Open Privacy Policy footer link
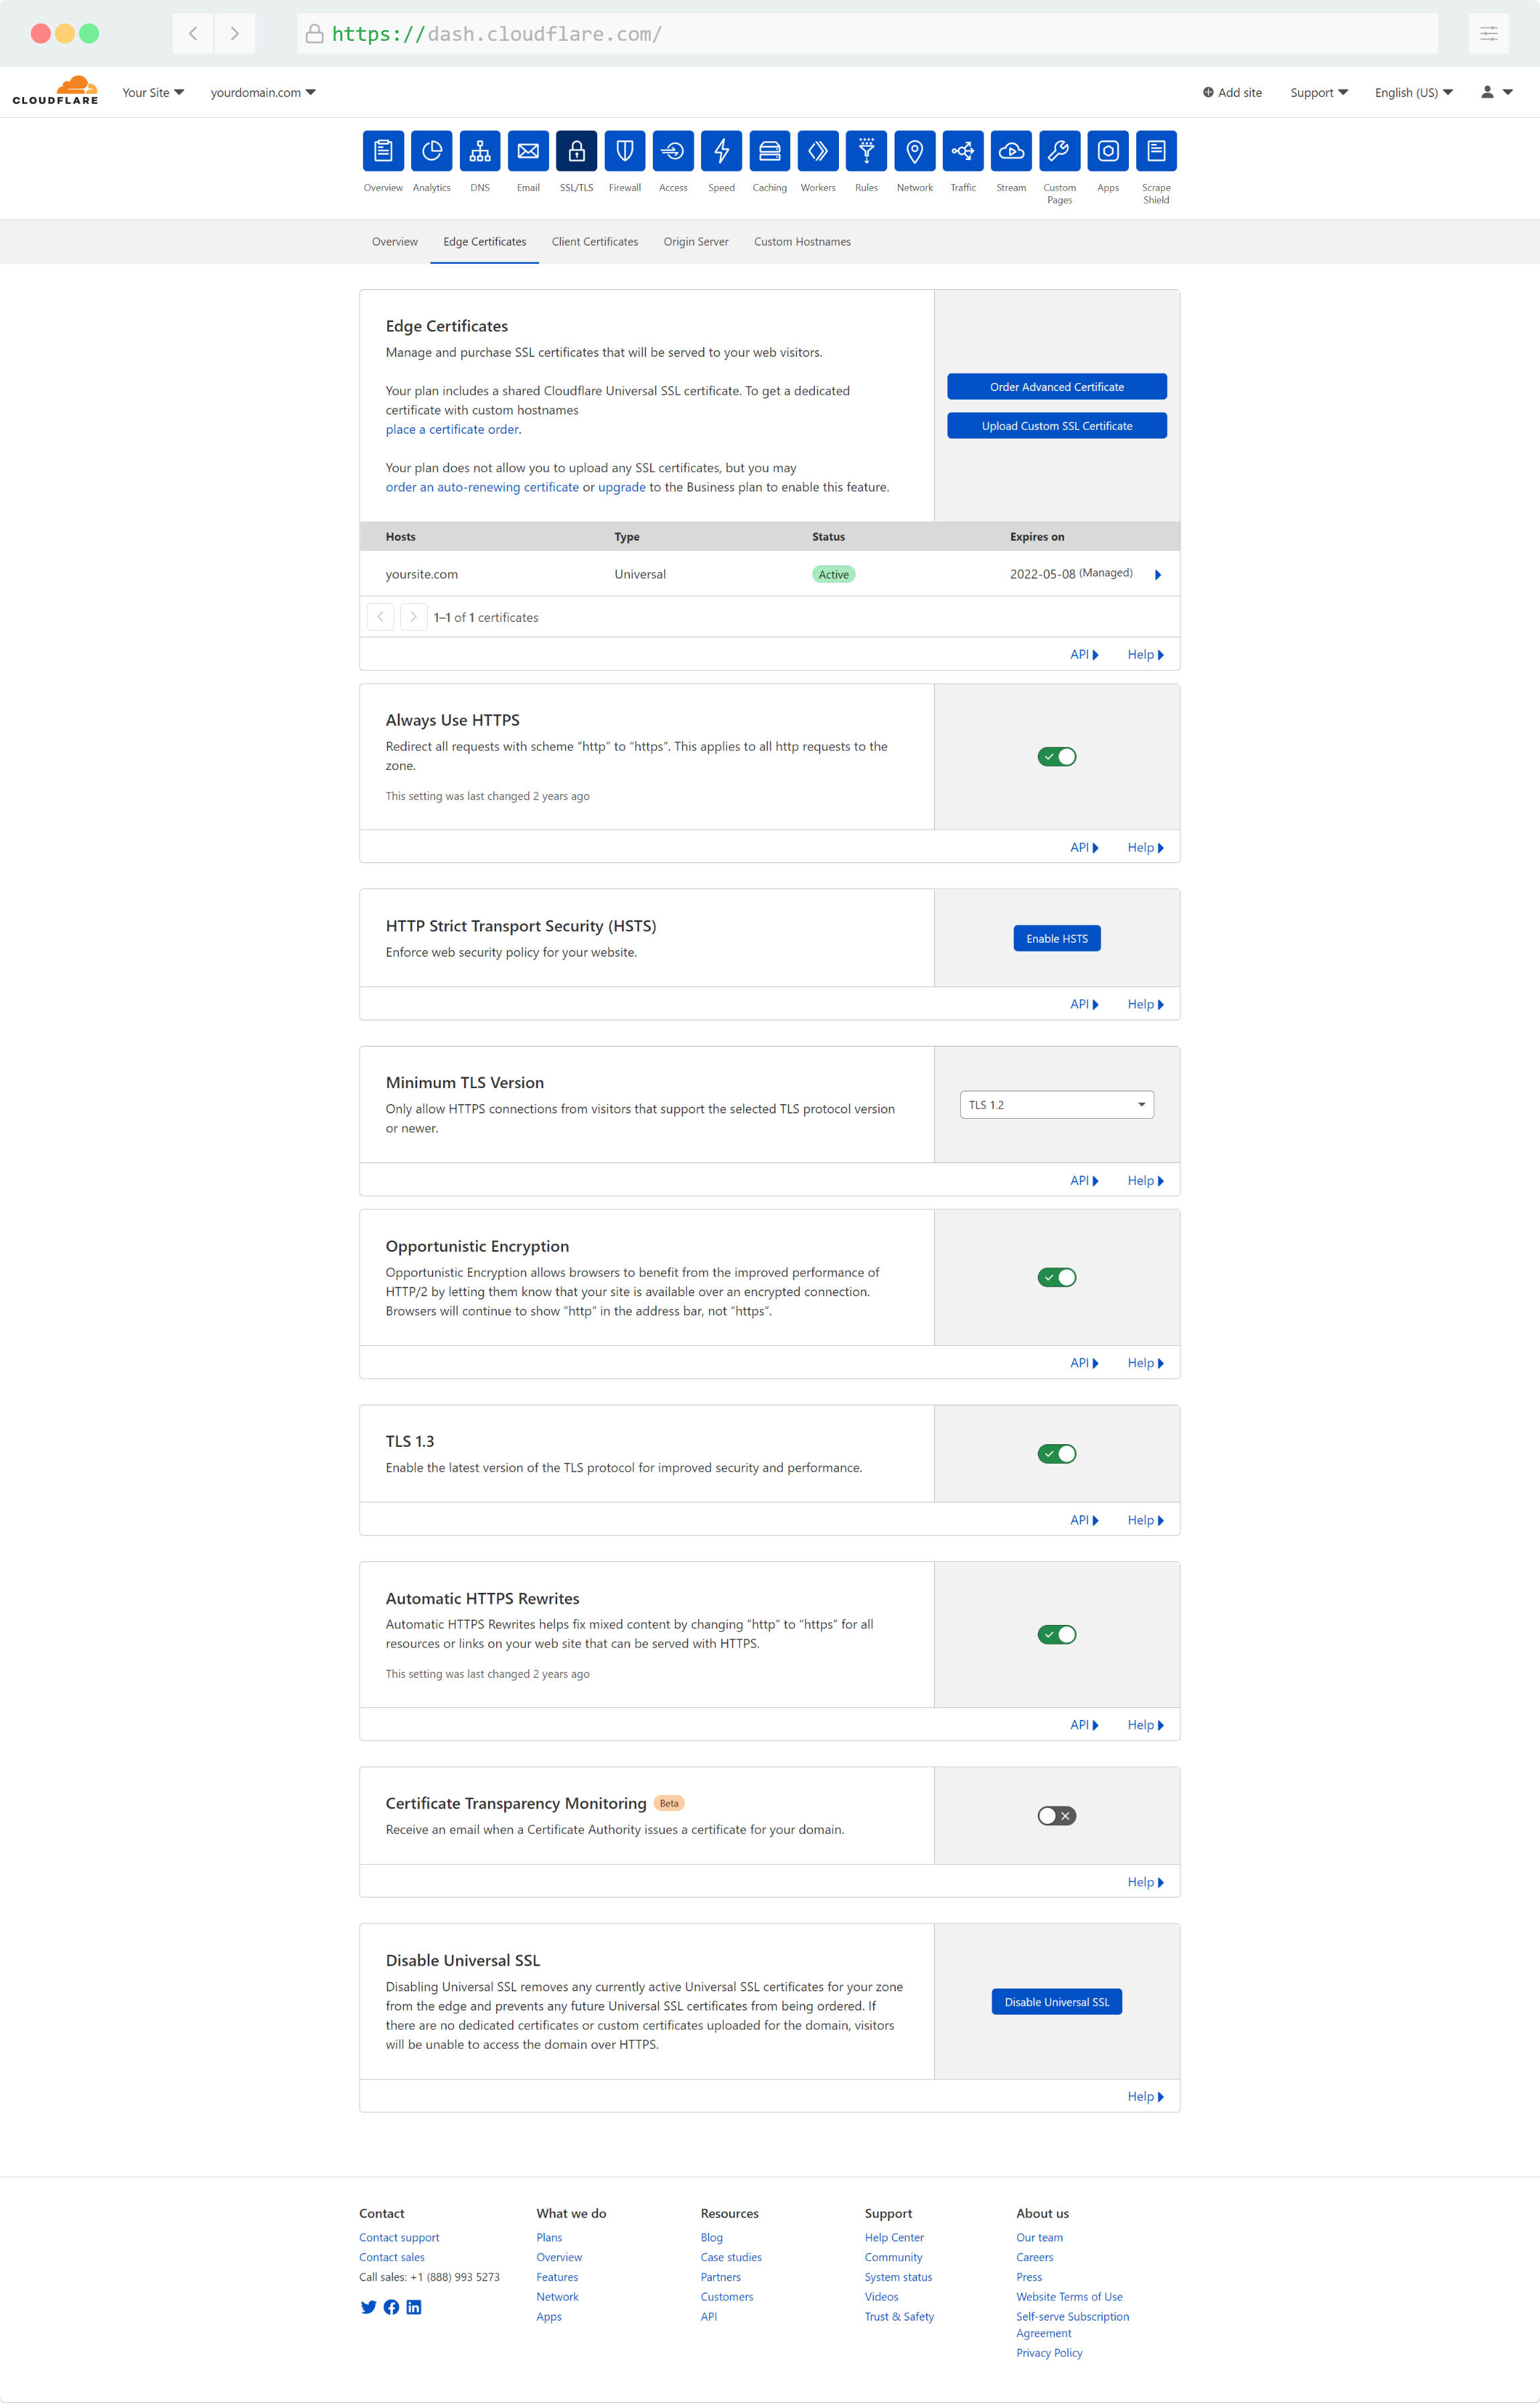 click(x=1049, y=2354)
